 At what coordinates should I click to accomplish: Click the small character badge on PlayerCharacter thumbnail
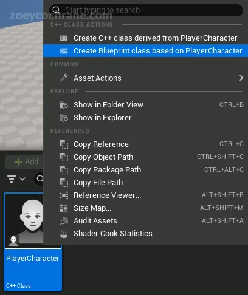pos(13,240)
